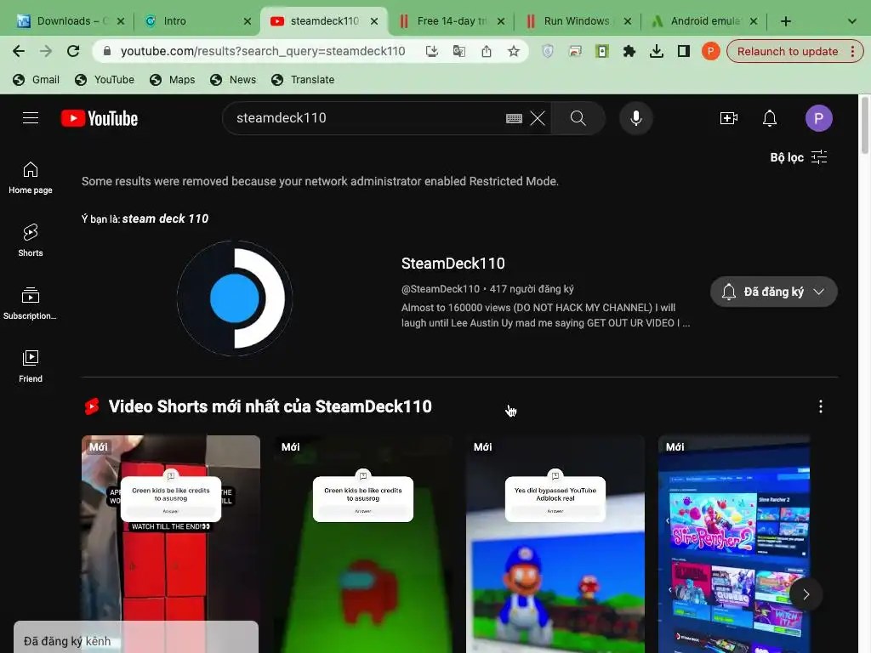Click the install app icon in the address bar
Image resolution: width=871 pixels, height=653 pixels.
click(431, 51)
